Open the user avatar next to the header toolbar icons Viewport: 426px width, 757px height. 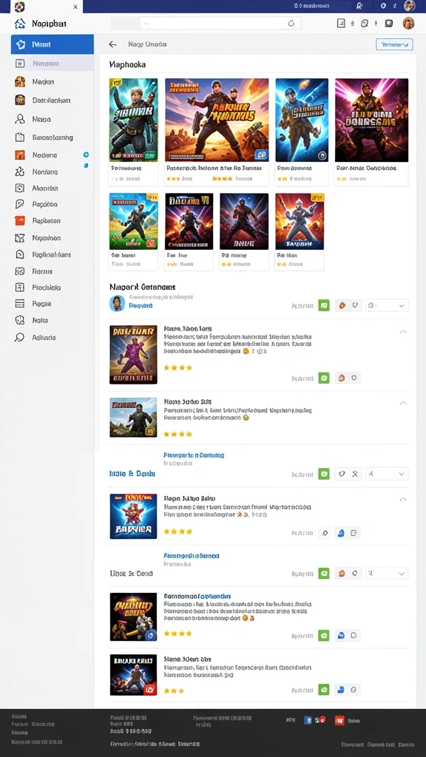[x=408, y=23]
